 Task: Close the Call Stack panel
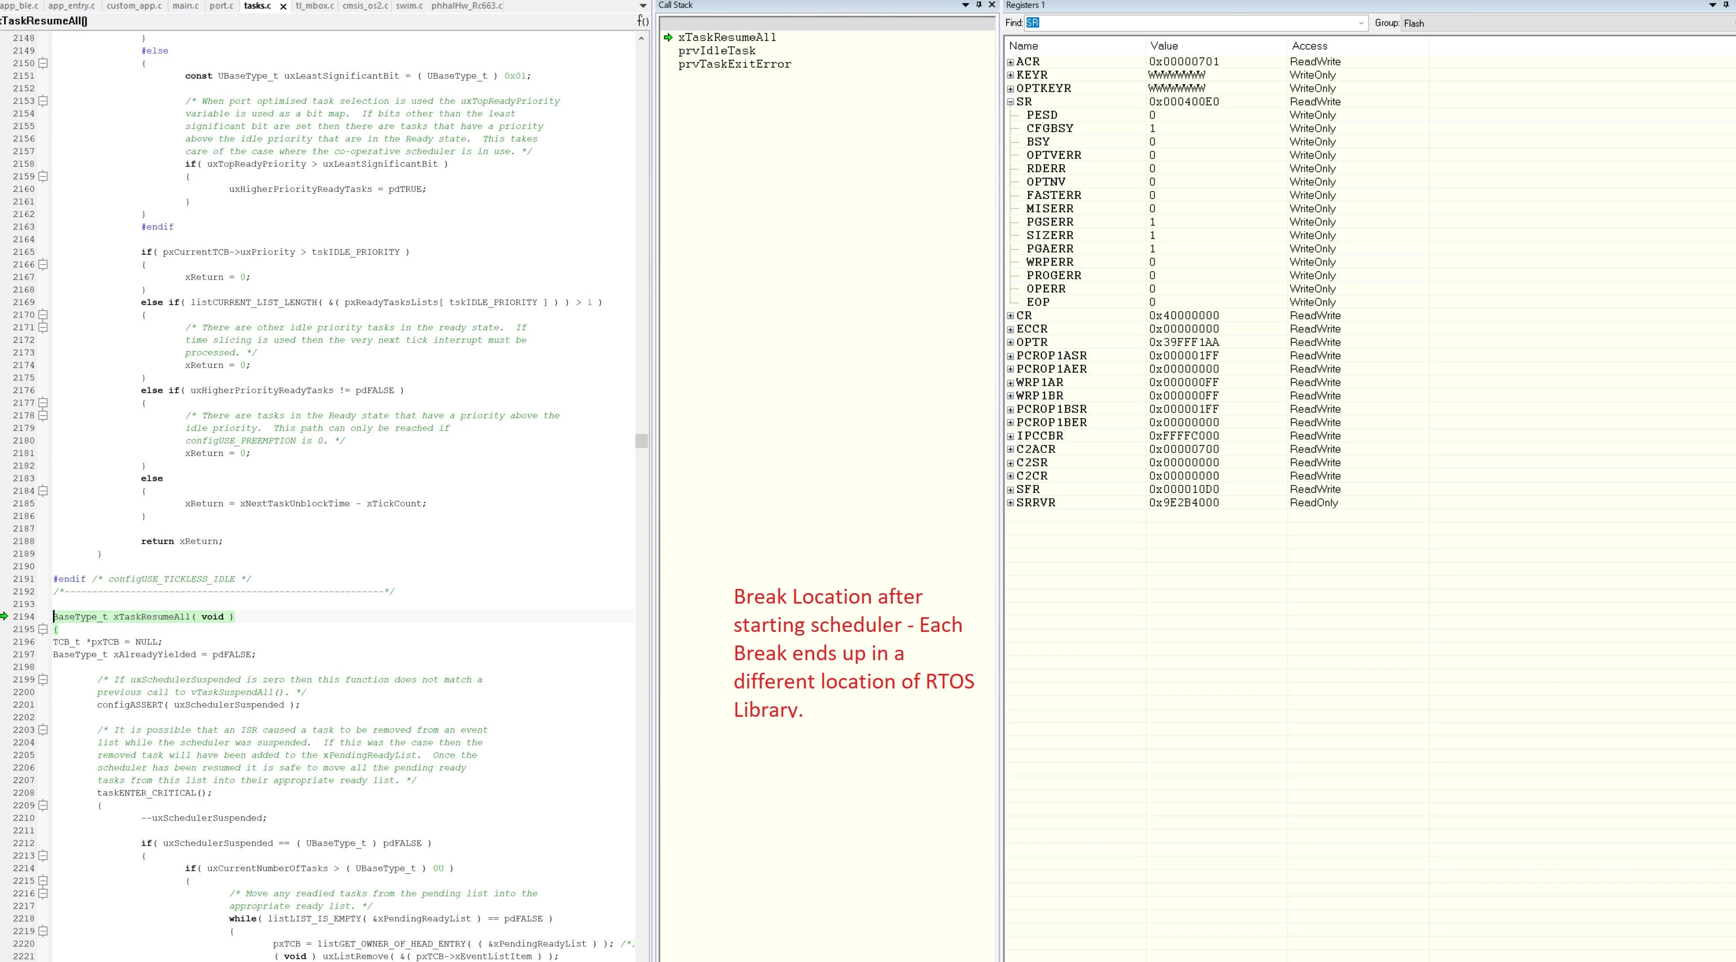click(991, 5)
